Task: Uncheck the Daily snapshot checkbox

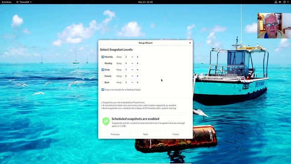Action: click(103, 70)
